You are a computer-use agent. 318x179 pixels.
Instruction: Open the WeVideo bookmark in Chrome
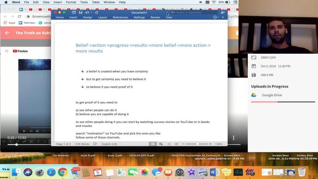click(x=27, y=23)
